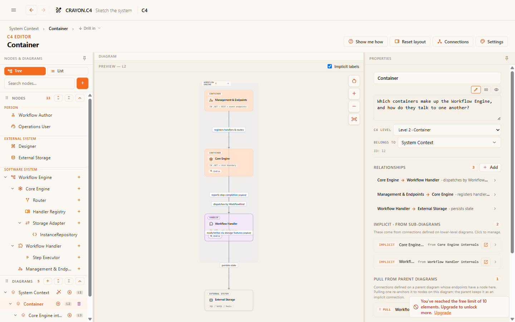Zoom out of the diagram preview
Screen dimensions: 515x322
click(x=354, y=106)
